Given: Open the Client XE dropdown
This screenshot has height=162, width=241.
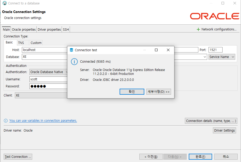Looking at the screenshot, I should pyautogui.click(x=41, y=95).
